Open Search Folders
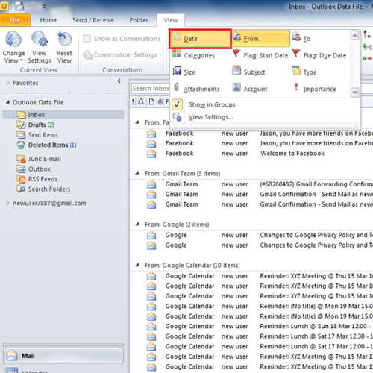Screen dimensions: 373x373 [x=43, y=189]
